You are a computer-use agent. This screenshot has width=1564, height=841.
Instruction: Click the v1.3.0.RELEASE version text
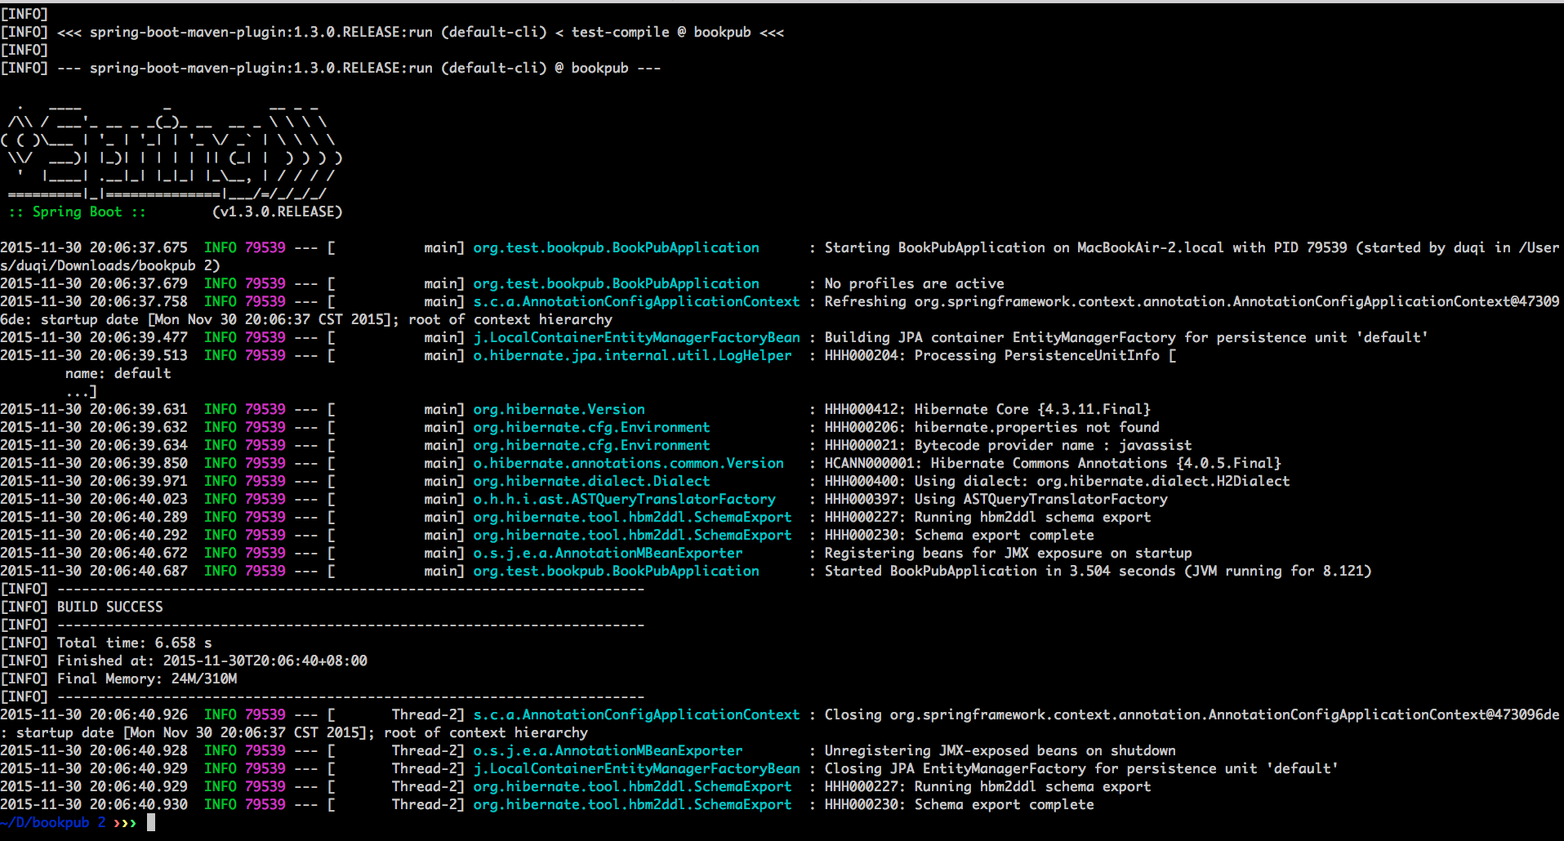click(277, 211)
